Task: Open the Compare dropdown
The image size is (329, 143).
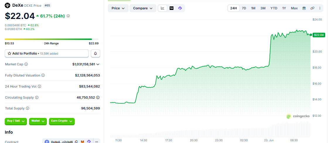Action: coord(143,8)
